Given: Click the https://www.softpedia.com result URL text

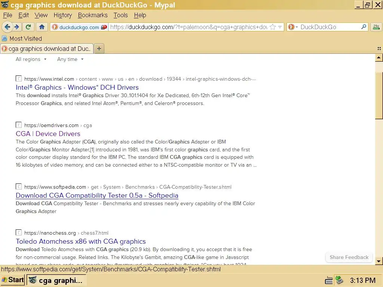Looking at the screenshot, I should click(55, 187).
